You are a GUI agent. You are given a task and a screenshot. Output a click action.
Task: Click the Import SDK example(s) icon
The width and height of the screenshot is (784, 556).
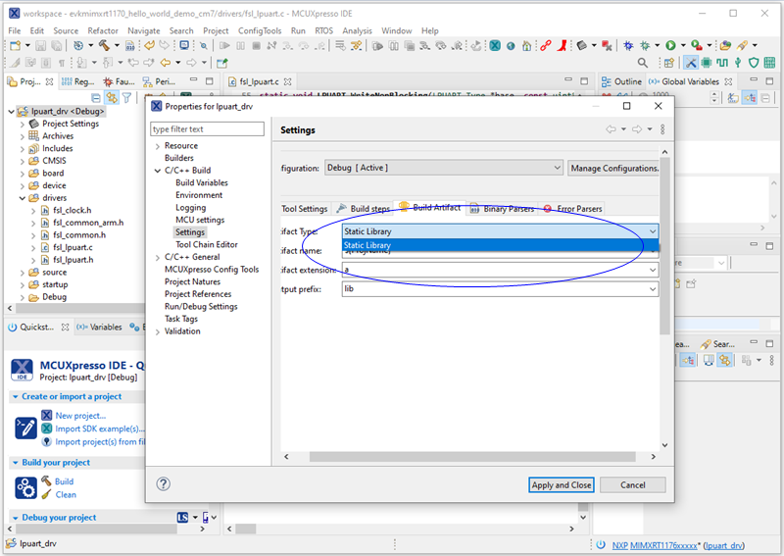coord(46,429)
